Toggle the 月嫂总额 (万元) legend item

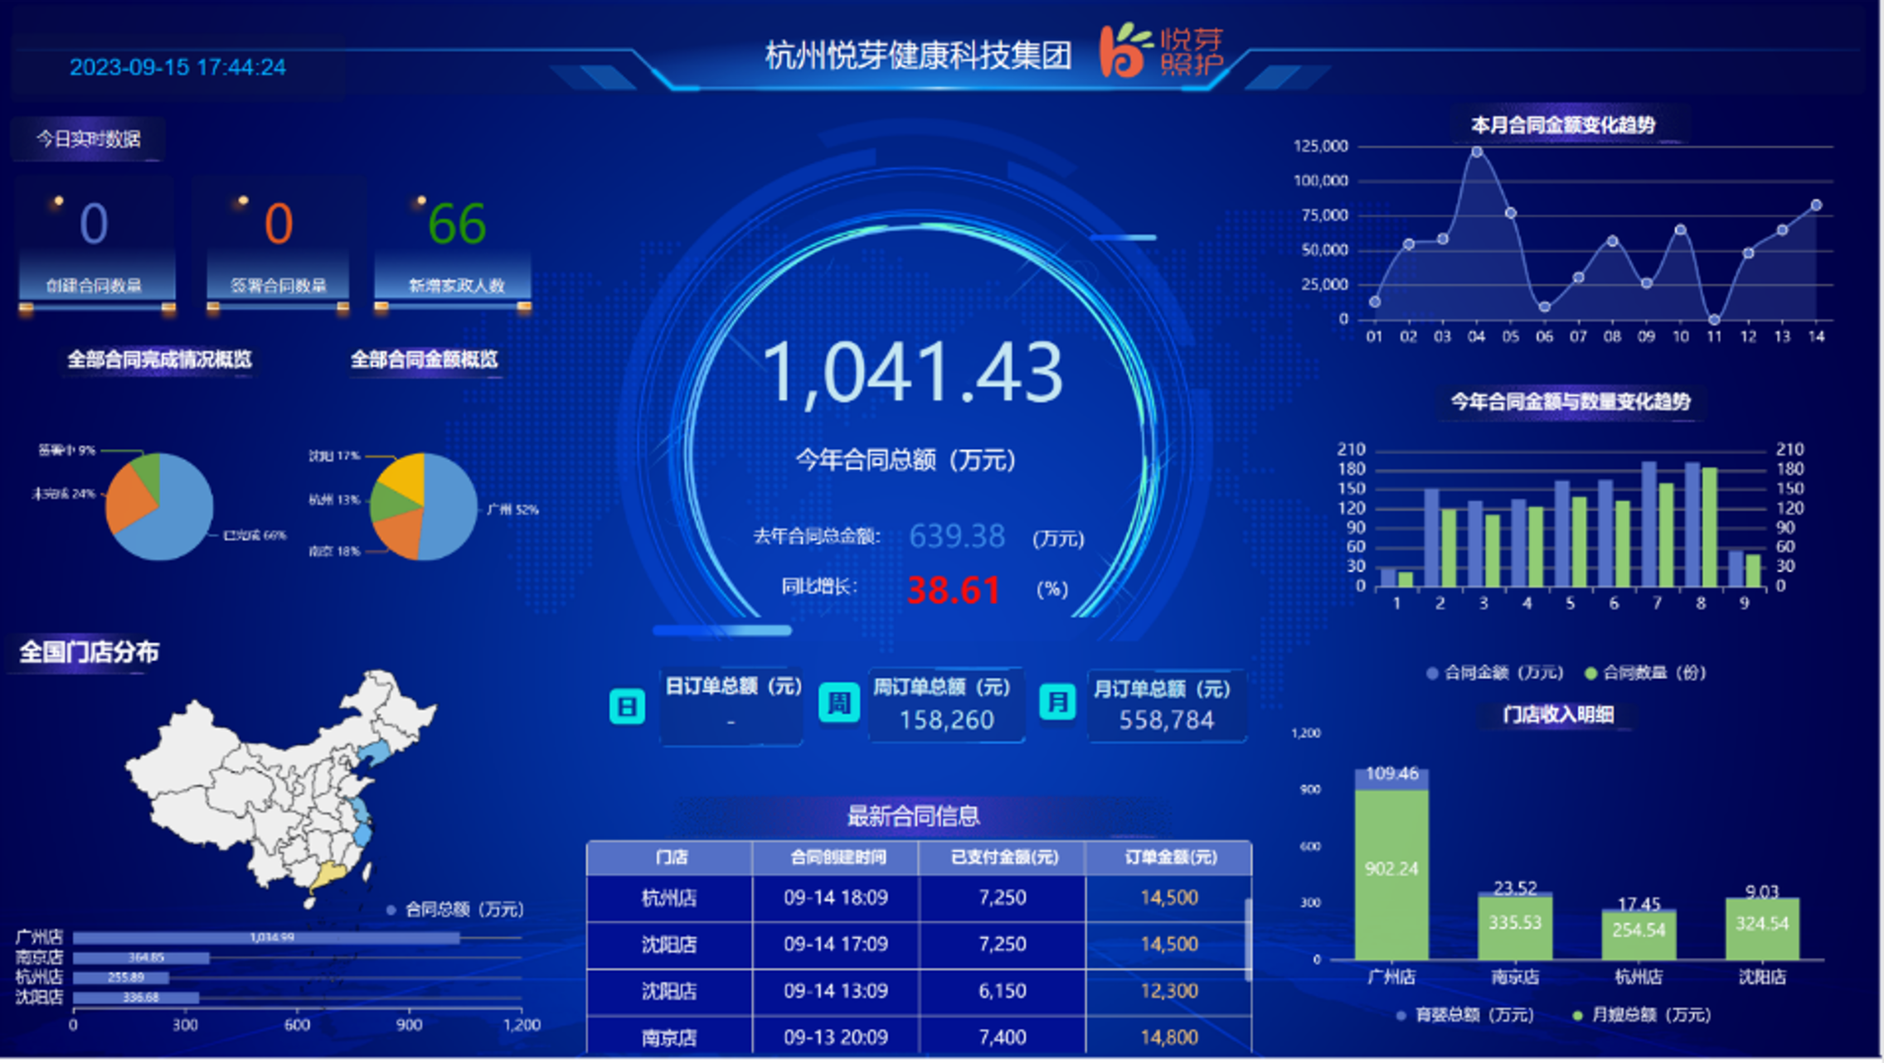tap(1641, 1015)
